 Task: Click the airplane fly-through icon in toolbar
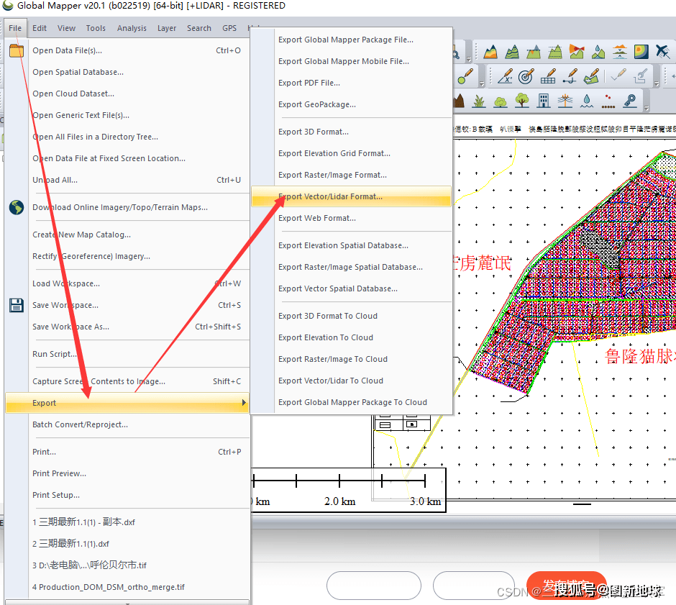click(663, 52)
